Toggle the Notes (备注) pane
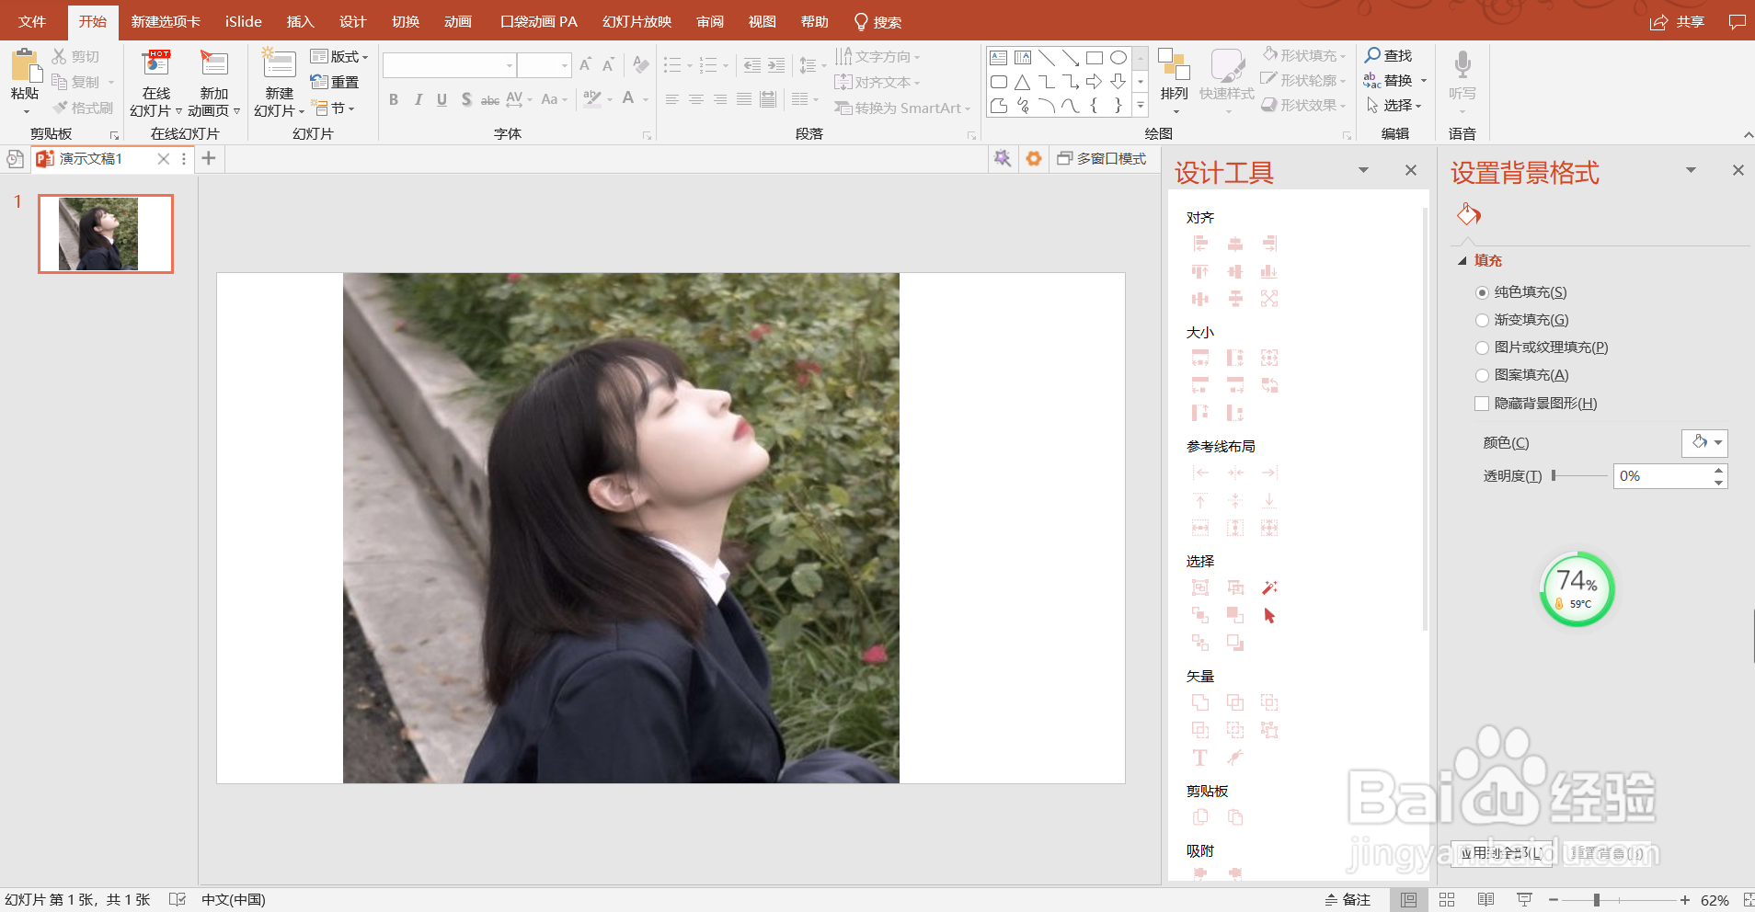 click(1348, 900)
